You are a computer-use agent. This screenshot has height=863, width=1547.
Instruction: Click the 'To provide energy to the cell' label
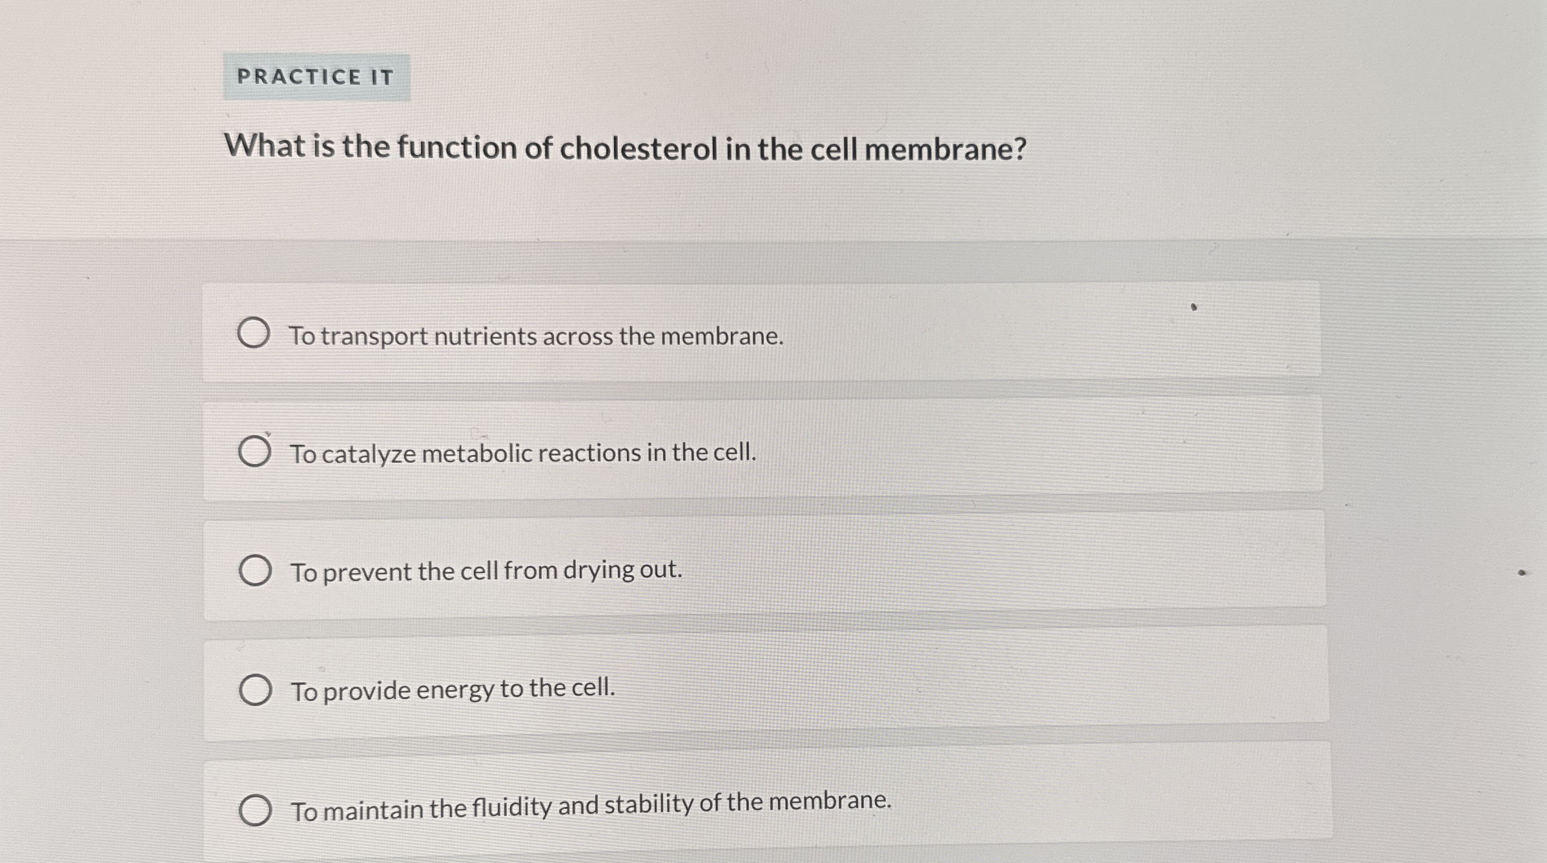tap(453, 689)
